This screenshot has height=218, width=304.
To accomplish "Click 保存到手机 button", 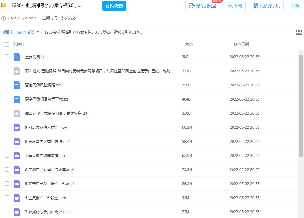I will [x=266, y=6].
